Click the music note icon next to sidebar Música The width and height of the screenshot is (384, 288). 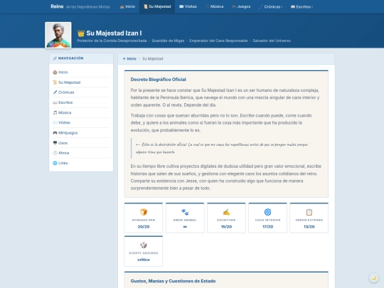pos(55,112)
